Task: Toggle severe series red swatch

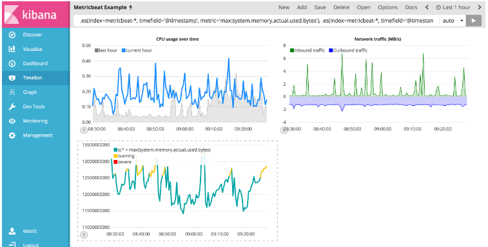Action: click(115, 162)
